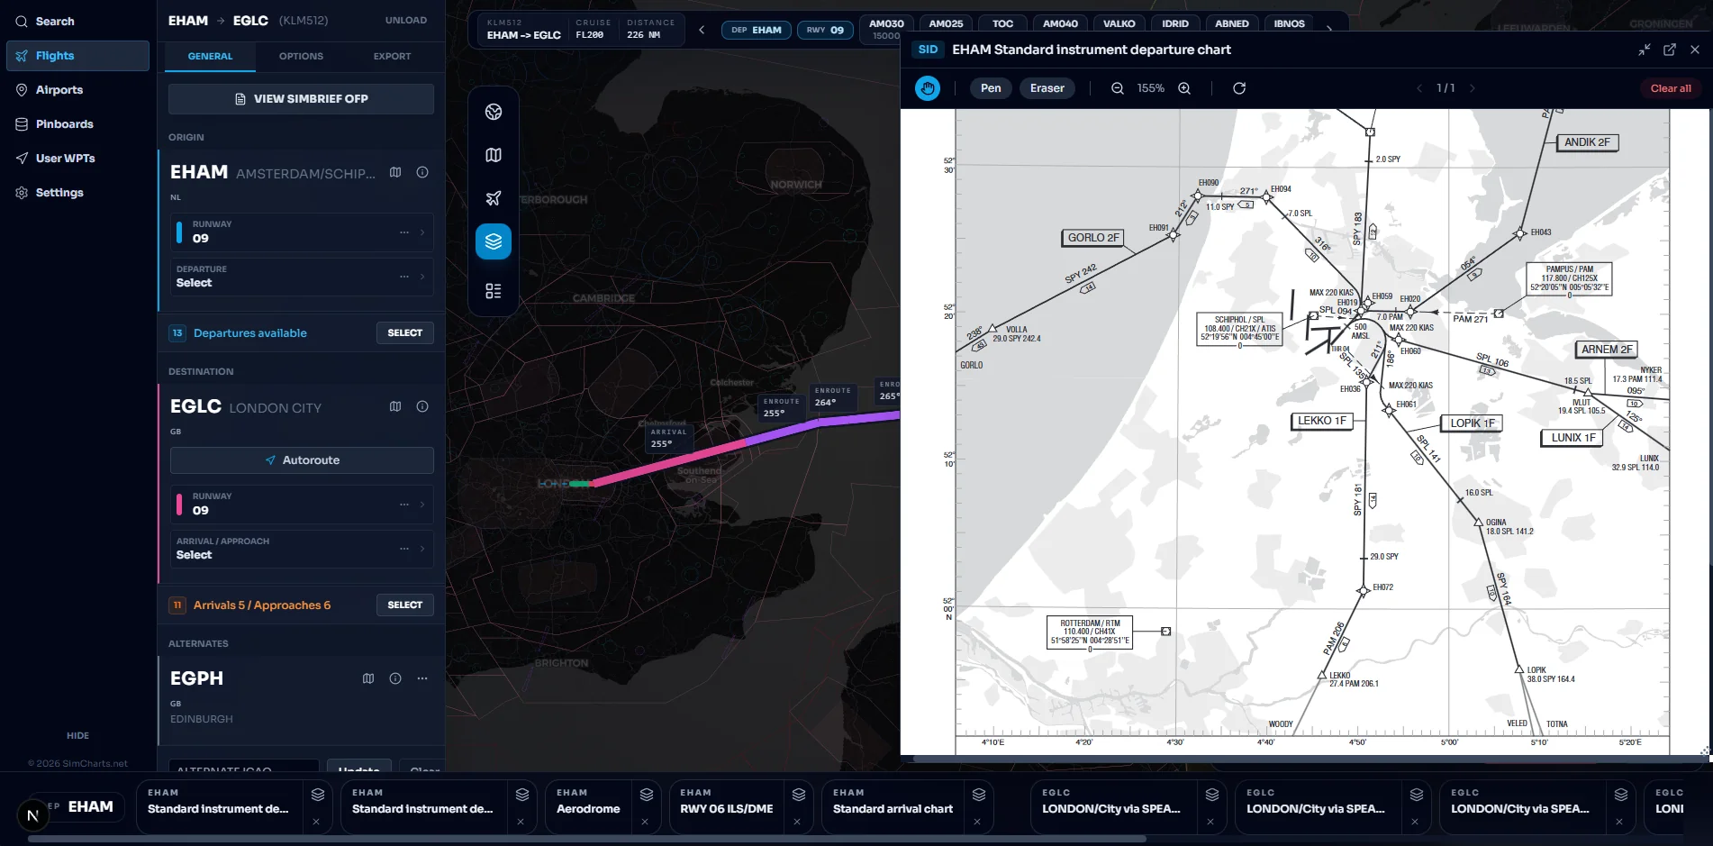Collapse the chart viewer panel
This screenshot has height=846, width=1713.
click(1645, 50)
